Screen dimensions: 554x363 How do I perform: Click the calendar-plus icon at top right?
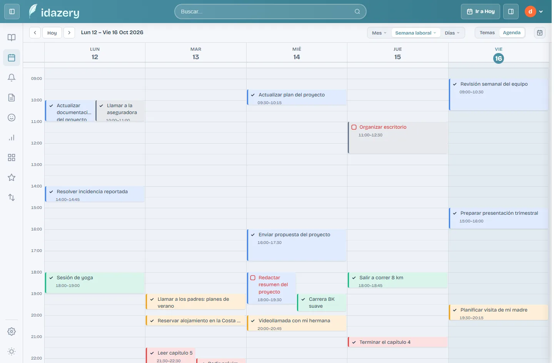(x=540, y=33)
